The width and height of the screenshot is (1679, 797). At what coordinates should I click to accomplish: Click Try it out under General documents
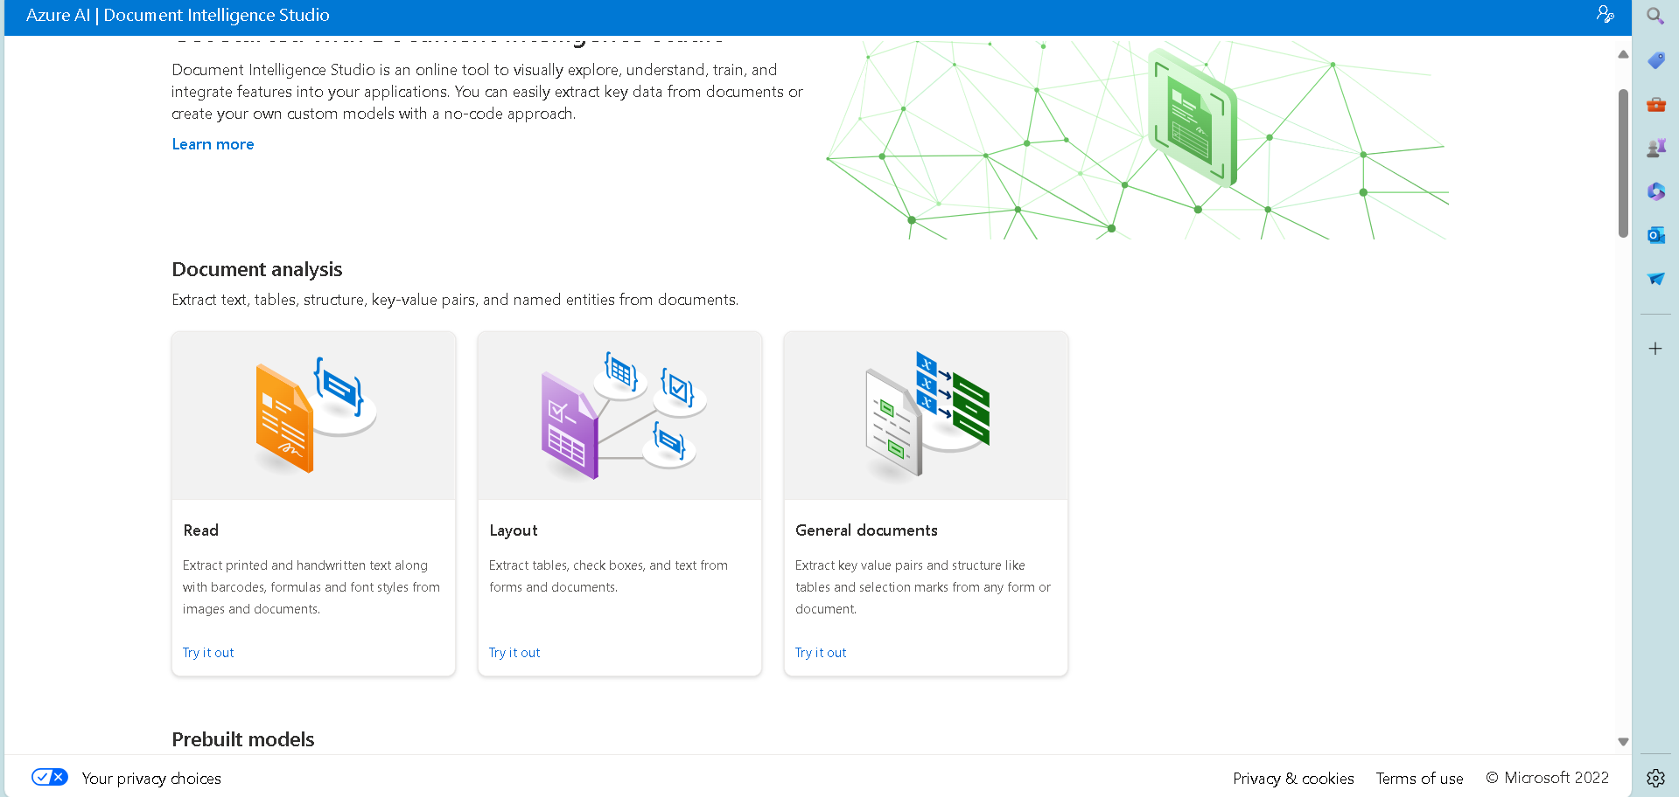pyautogui.click(x=821, y=653)
